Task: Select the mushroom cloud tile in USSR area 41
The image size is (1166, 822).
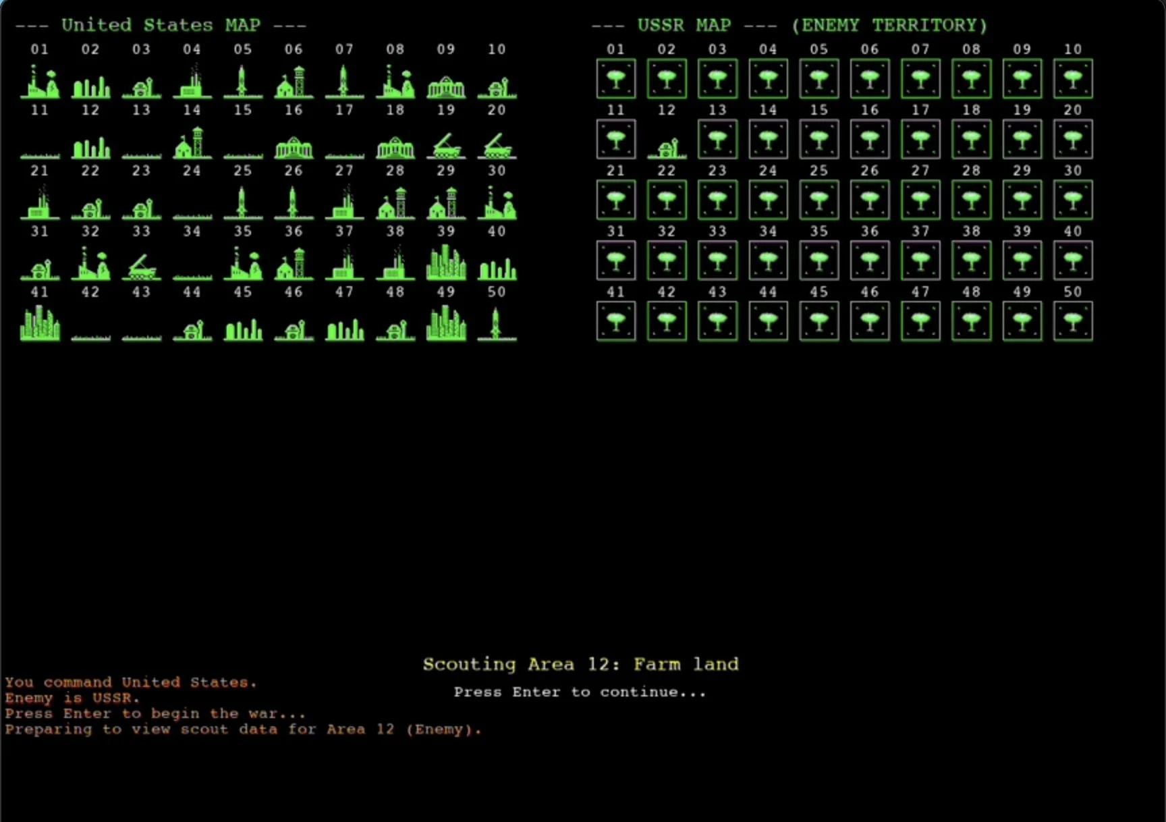Action: coord(616,321)
